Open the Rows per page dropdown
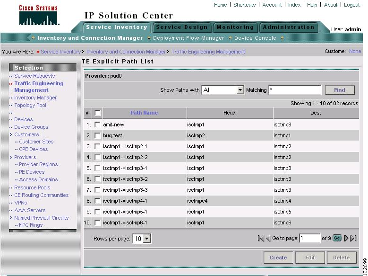Screen dimensions: 368x276 pyautogui.click(x=142, y=239)
